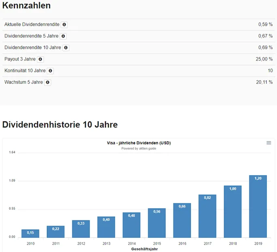Click the value '0,69 %'
277x252 pixels.
266,47
